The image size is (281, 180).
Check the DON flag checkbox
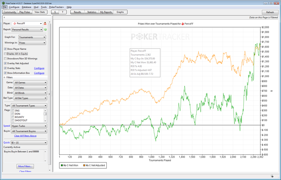(x=13, y=114)
